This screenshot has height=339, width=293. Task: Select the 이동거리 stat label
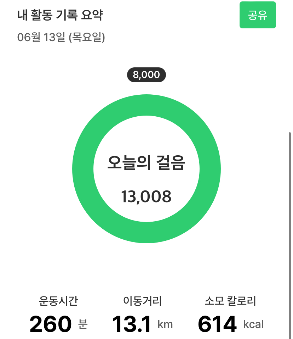point(142,301)
